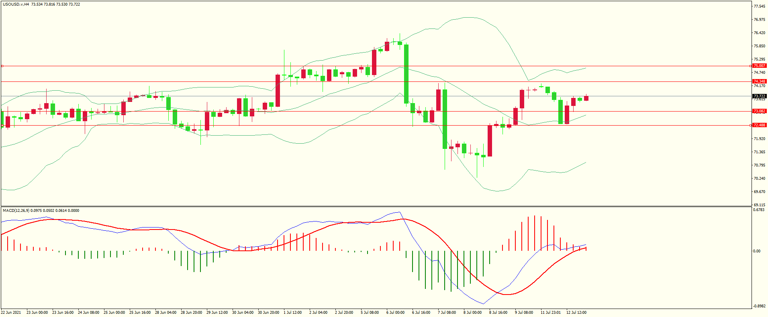The width and height of the screenshot is (768, 317).
Task: Click the 29 Jun 12:00 time label
Action: (217, 313)
